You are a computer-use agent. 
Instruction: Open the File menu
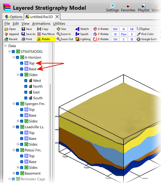pyautogui.click(x=7, y=24)
